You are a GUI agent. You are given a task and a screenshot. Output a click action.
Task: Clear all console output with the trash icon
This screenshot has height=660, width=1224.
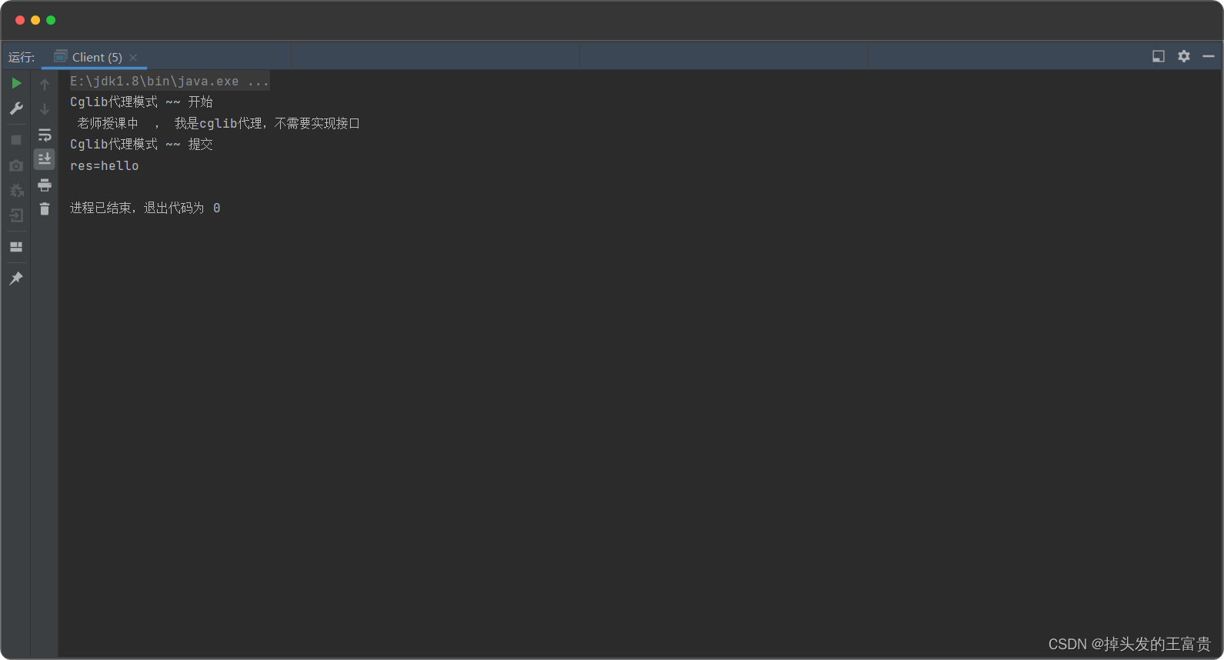pos(45,208)
